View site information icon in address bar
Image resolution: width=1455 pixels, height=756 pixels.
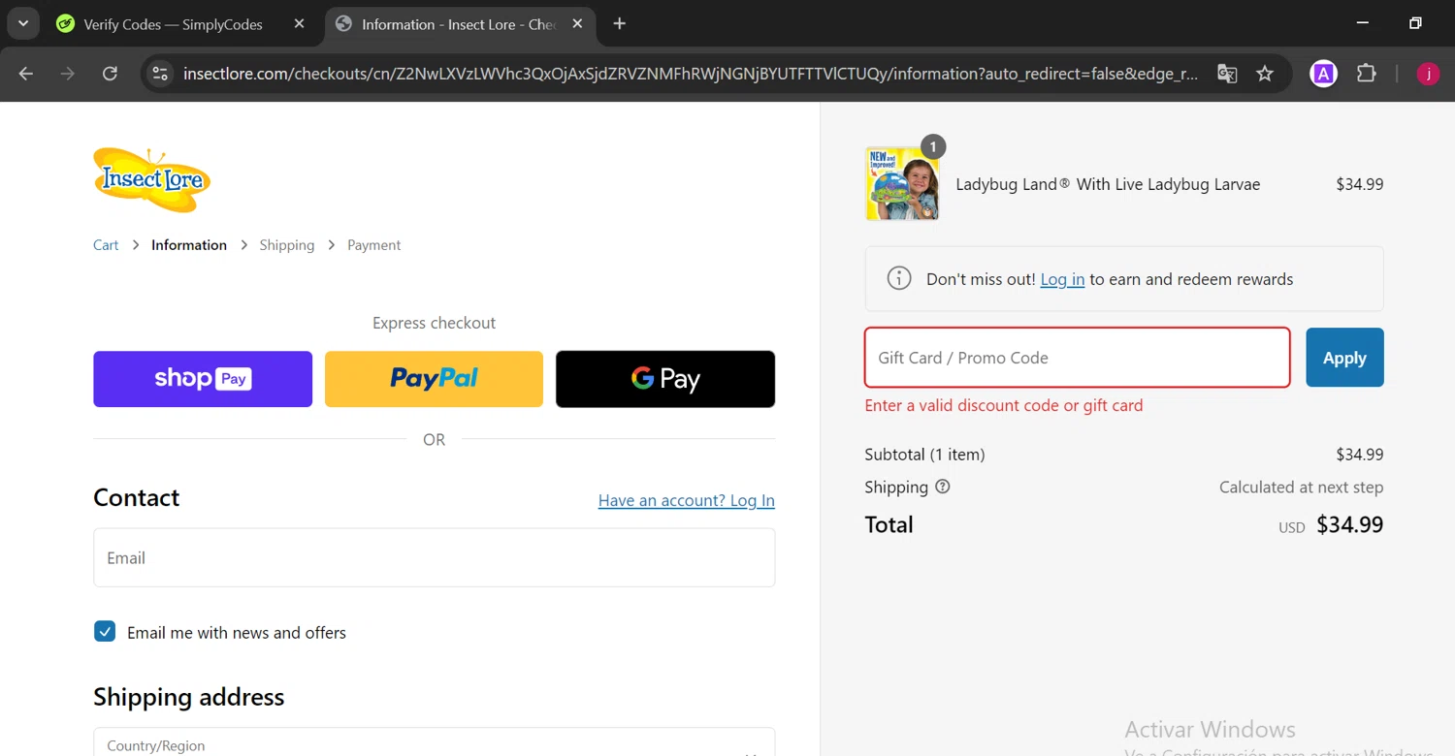tap(160, 74)
